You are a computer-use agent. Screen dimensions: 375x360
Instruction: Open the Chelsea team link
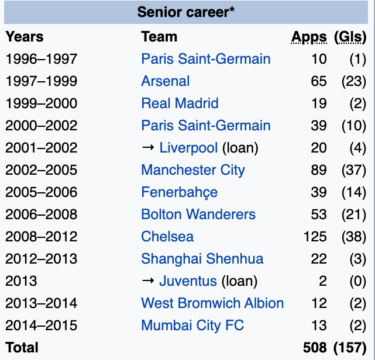click(x=167, y=237)
